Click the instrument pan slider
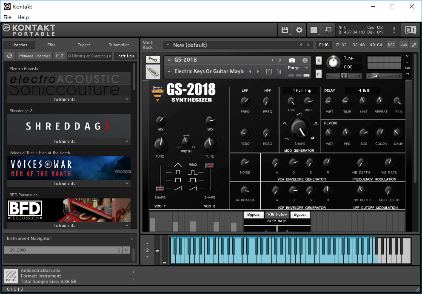This screenshot has height=294, width=422. tap(344, 76)
